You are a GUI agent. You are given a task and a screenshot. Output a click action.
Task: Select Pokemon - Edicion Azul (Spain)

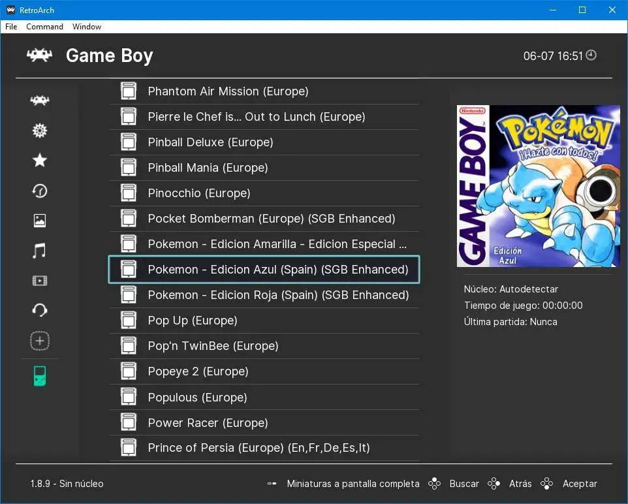point(264,269)
